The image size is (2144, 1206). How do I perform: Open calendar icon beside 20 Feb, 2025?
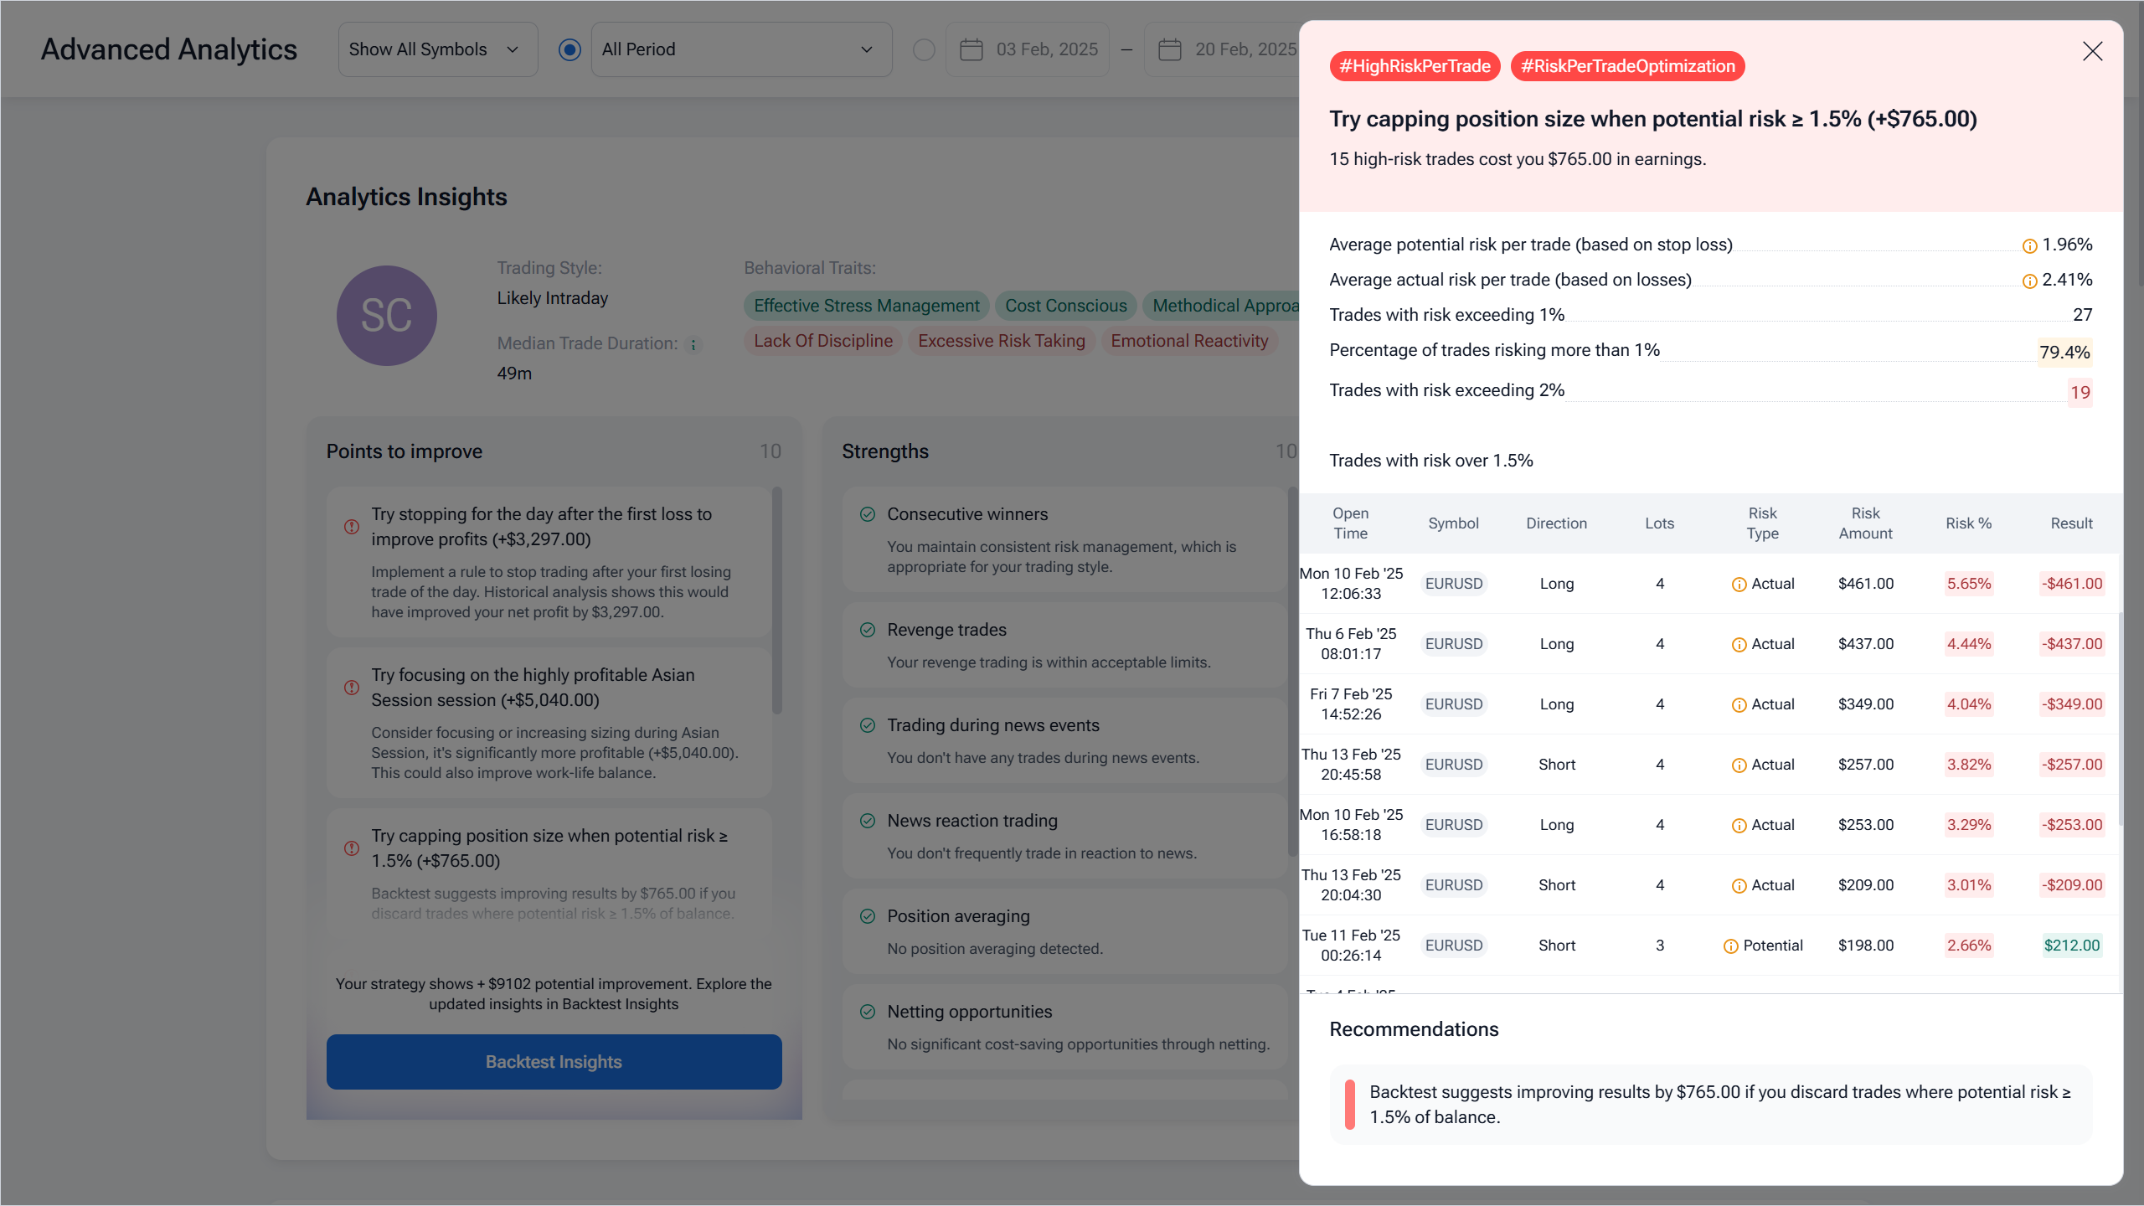[x=1170, y=49]
